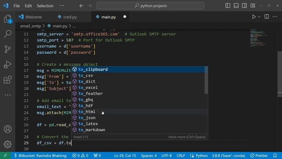Toggle the primary side bar
Screen dimensions: 282x159
pyautogui.click(x=228, y=6)
